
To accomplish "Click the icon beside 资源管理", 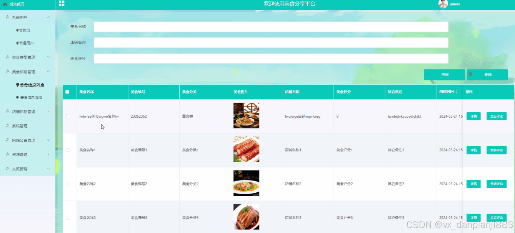I will [x=8, y=154].
